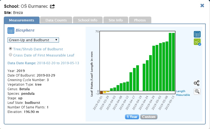Show data table view icon beside chart
Screen dimensions: 210x129
[197, 34]
